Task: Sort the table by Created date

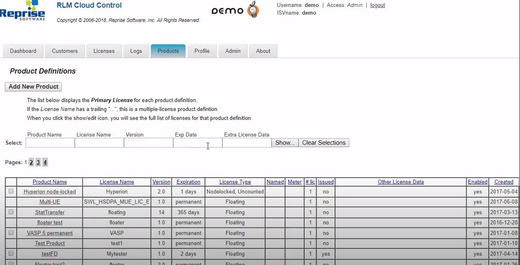Action: click(x=504, y=182)
